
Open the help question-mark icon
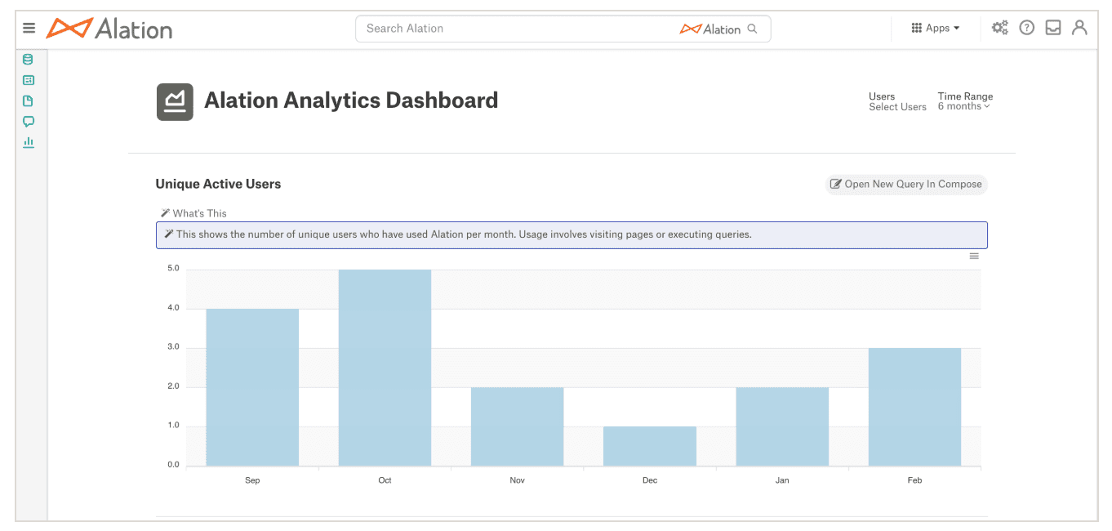[1026, 27]
